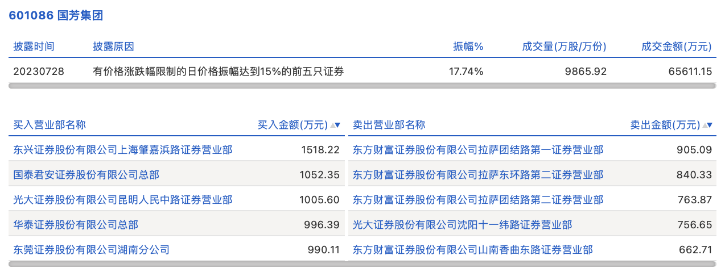Viewport: 725px width, 276px height.
Task: Open 东莞证券股份有限公司湖南分公司 link
Action: (92, 250)
